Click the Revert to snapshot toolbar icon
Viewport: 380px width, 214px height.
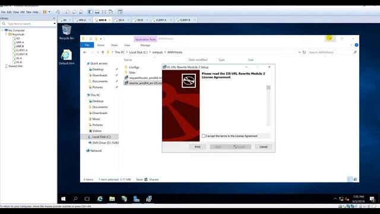point(74,12)
